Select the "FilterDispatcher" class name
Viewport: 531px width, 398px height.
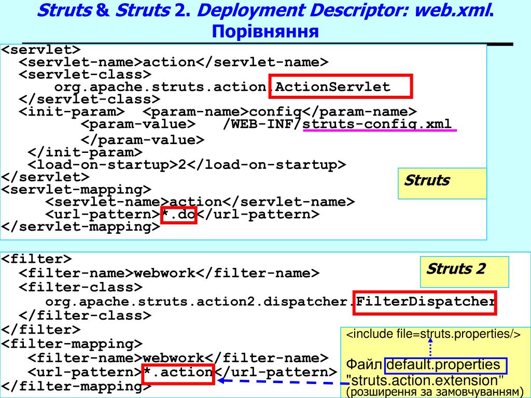(425, 301)
